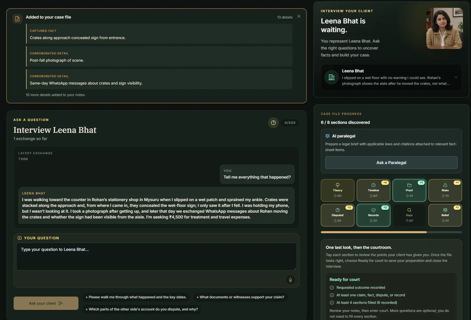Open the Timeline section card

point(373,190)
